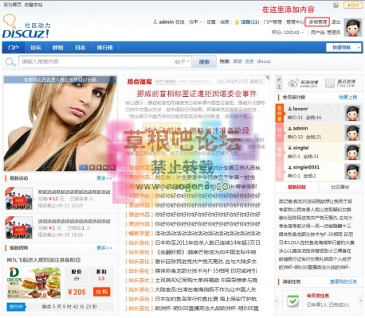Click 我要上榜 link in member ranking

click(x=347, y=98)
